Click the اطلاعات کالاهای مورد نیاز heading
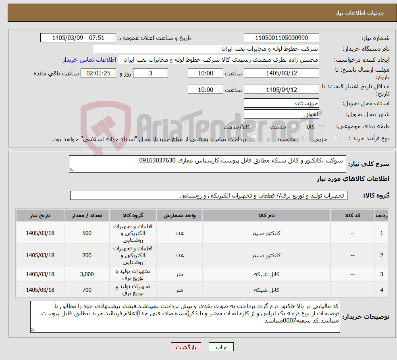This screenshot has width=397, height=360. pos(353,179)
